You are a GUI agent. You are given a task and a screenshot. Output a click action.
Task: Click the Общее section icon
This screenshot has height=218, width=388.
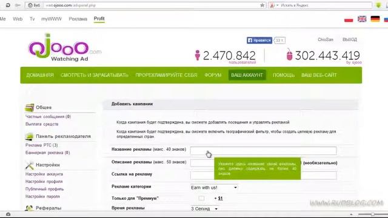coord(29,108)
